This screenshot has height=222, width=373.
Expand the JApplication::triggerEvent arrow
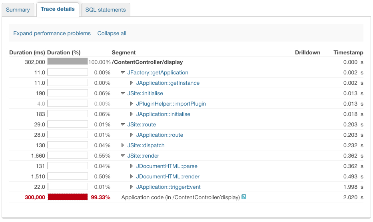(132, 187)
